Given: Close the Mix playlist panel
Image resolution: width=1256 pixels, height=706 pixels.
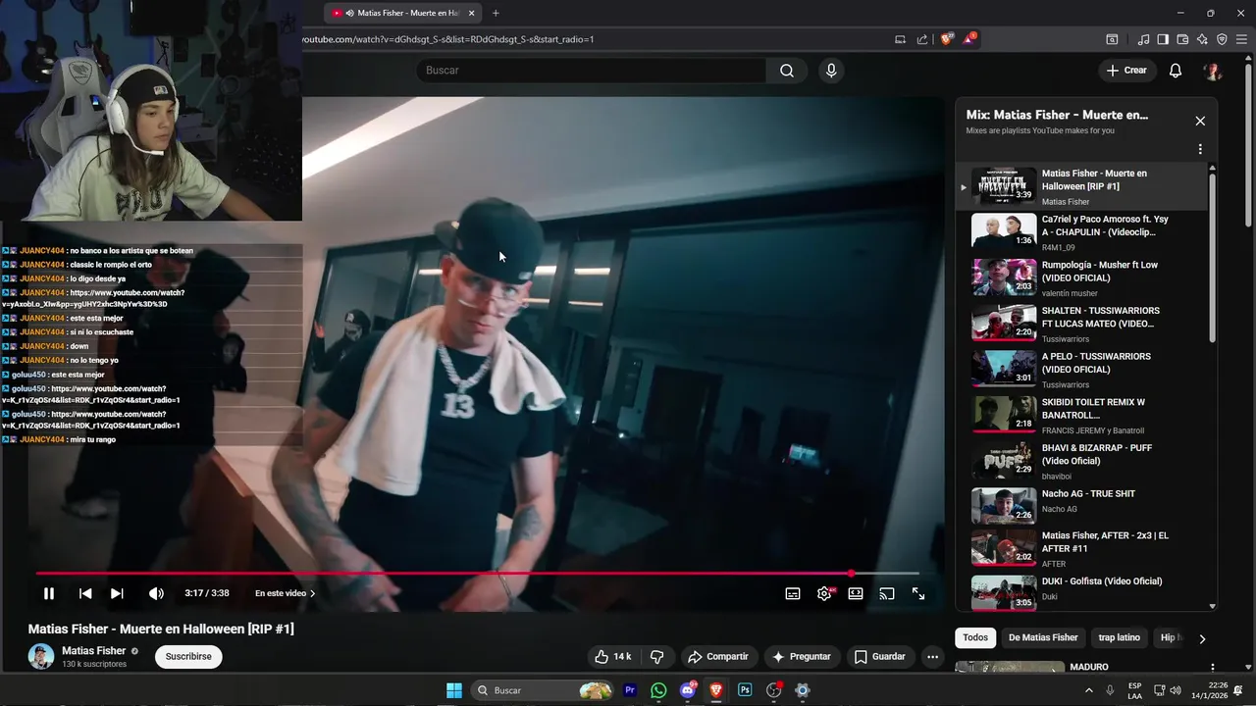Looking at the screenshot, I should 1200,121.
